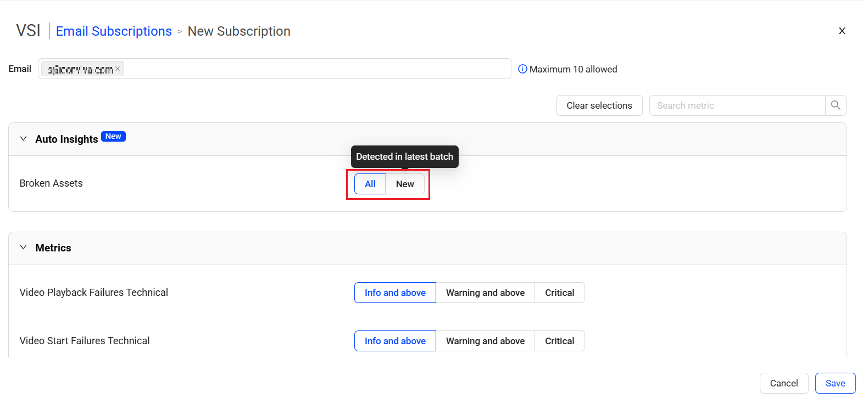Choose Info and above for Video Start Failures
The image size is (863, 415).
395,341
